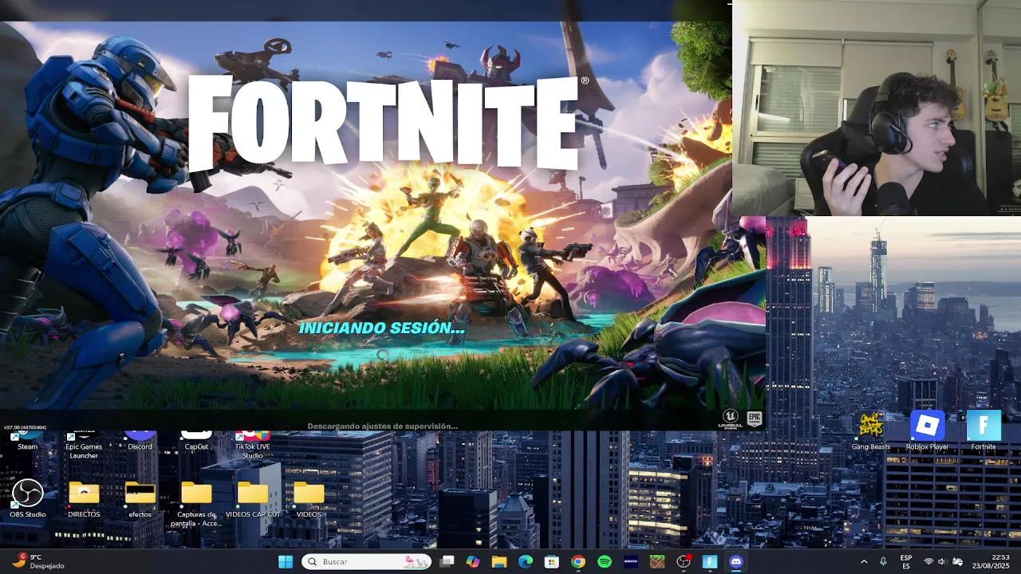
Task: Select the VIDEOS folder on desktop
Action: pos(309,499)
